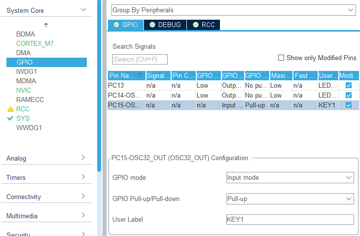Click the green checkmark beside SYS
The height and width of the screenshot is (236, 360).
click(x=10, y=118)
